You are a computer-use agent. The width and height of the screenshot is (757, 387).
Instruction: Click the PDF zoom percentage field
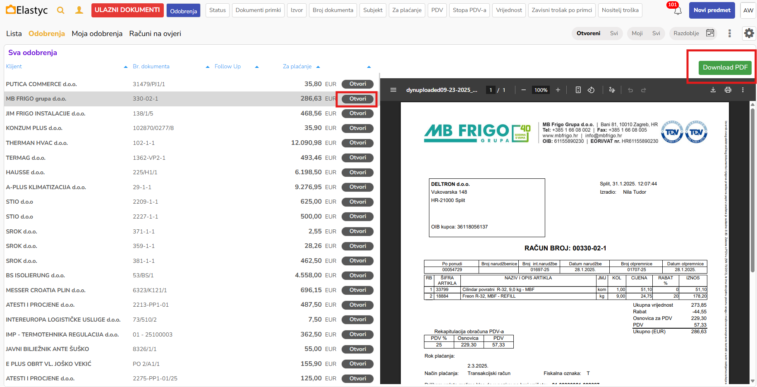pyautogui.click(x=541, y=90)
